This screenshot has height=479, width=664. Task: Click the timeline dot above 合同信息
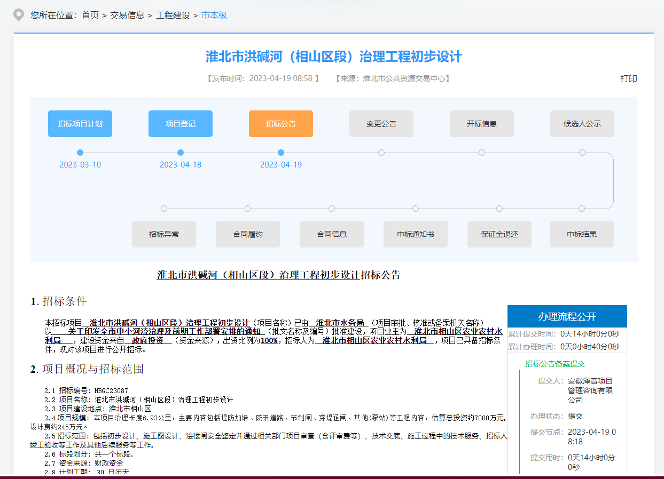[332, 209]
